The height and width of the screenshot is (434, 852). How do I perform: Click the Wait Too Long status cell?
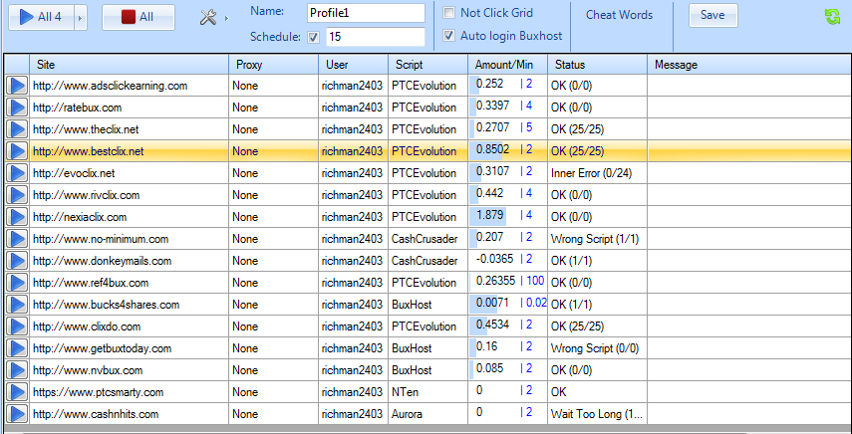[597, 414]
